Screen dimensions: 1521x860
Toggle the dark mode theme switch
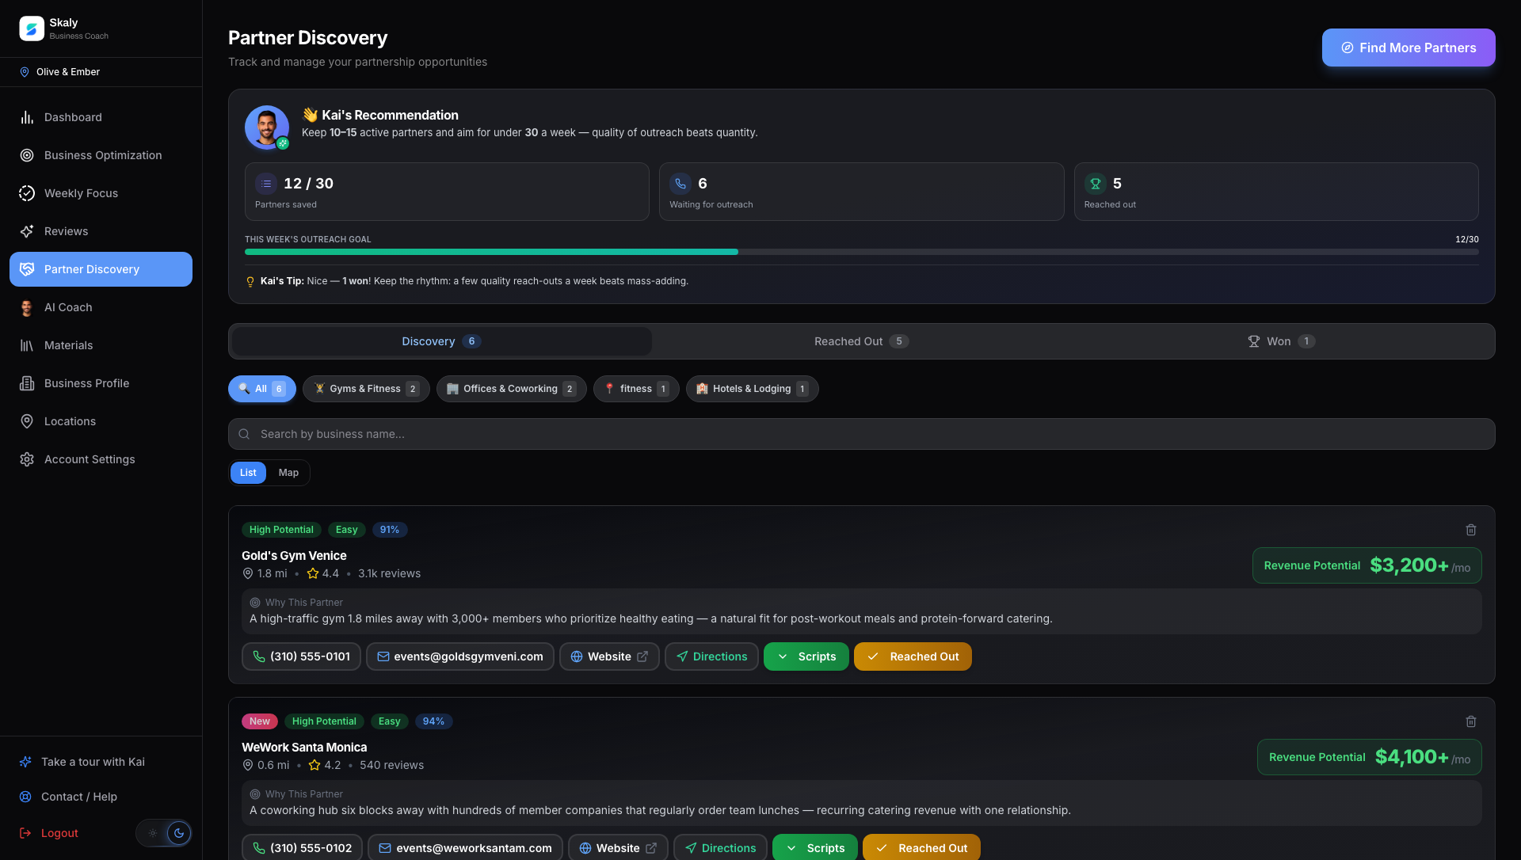pyautogui.click(x=164, y=833)
